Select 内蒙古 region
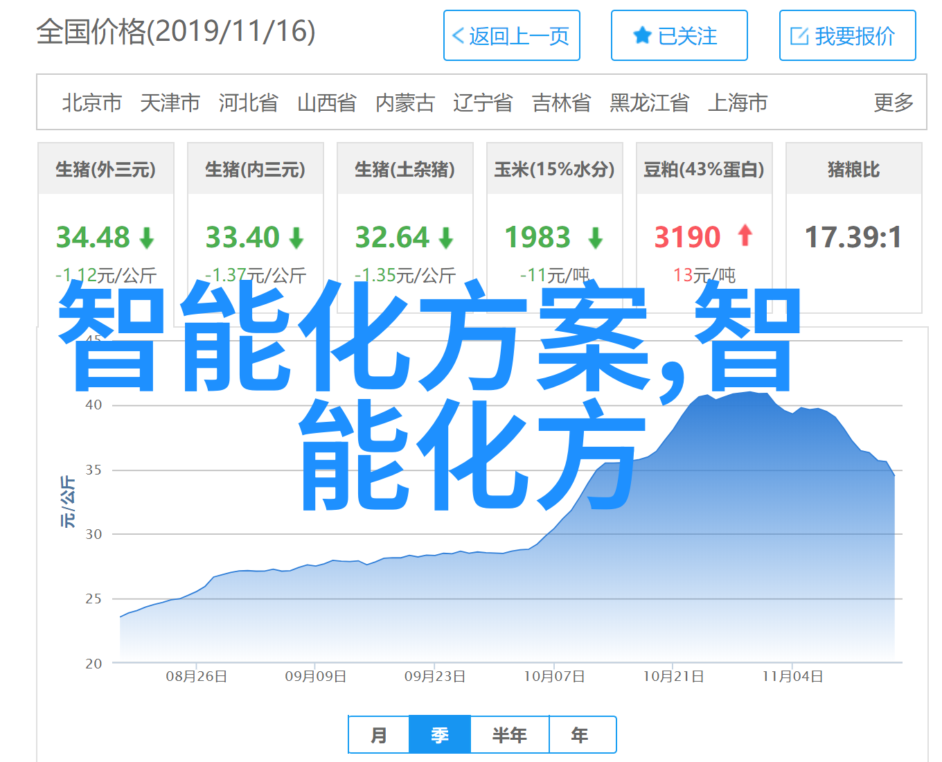The height and width of the screenshot is (762, 942). pos(405,103)
